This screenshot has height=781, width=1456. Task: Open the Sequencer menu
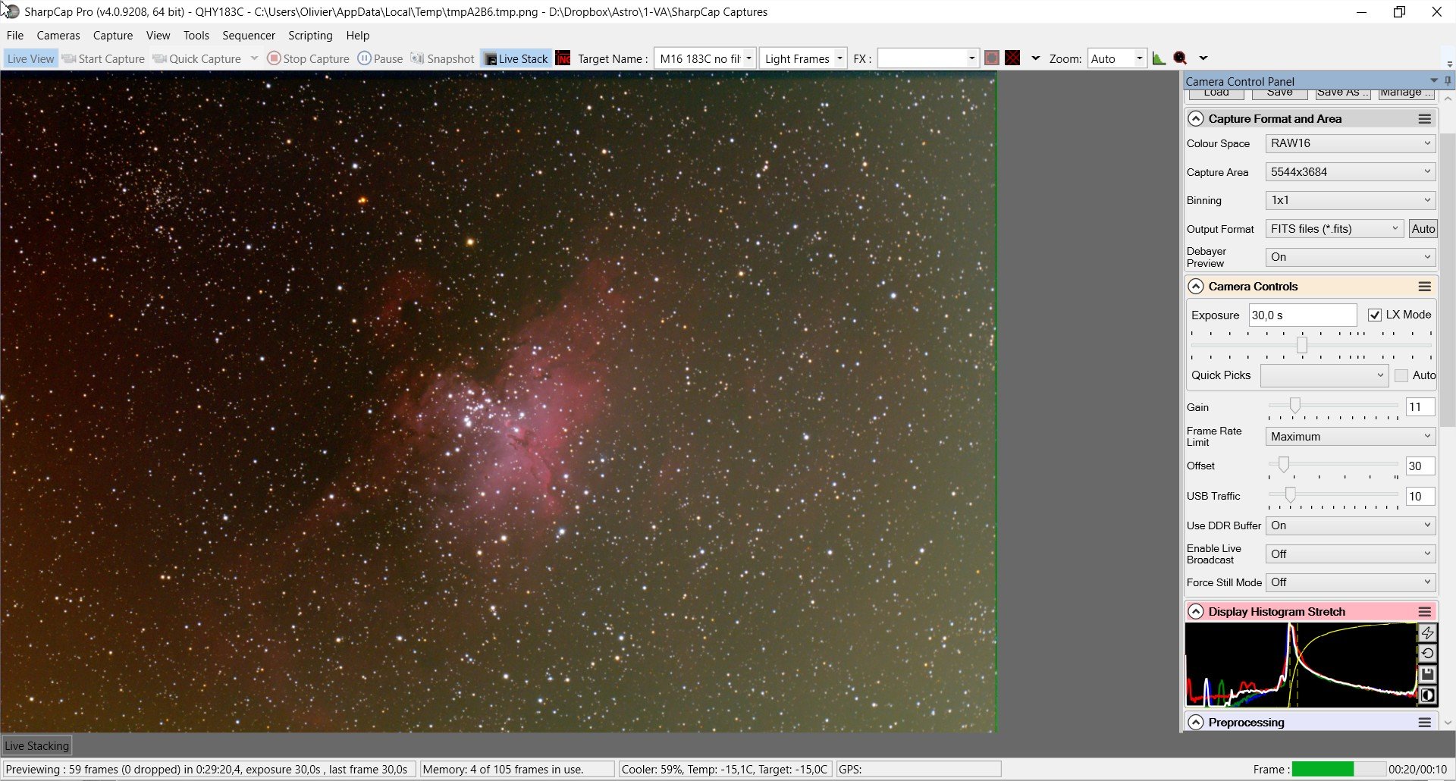click(248, 36)
